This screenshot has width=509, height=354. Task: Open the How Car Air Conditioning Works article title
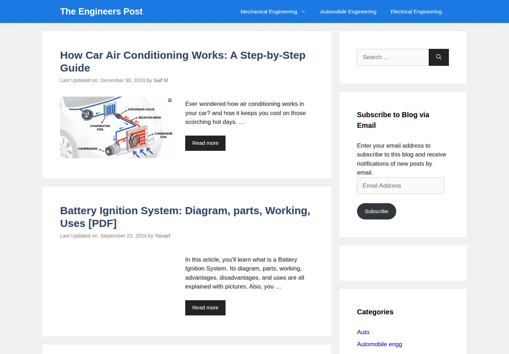pos(183,62)
